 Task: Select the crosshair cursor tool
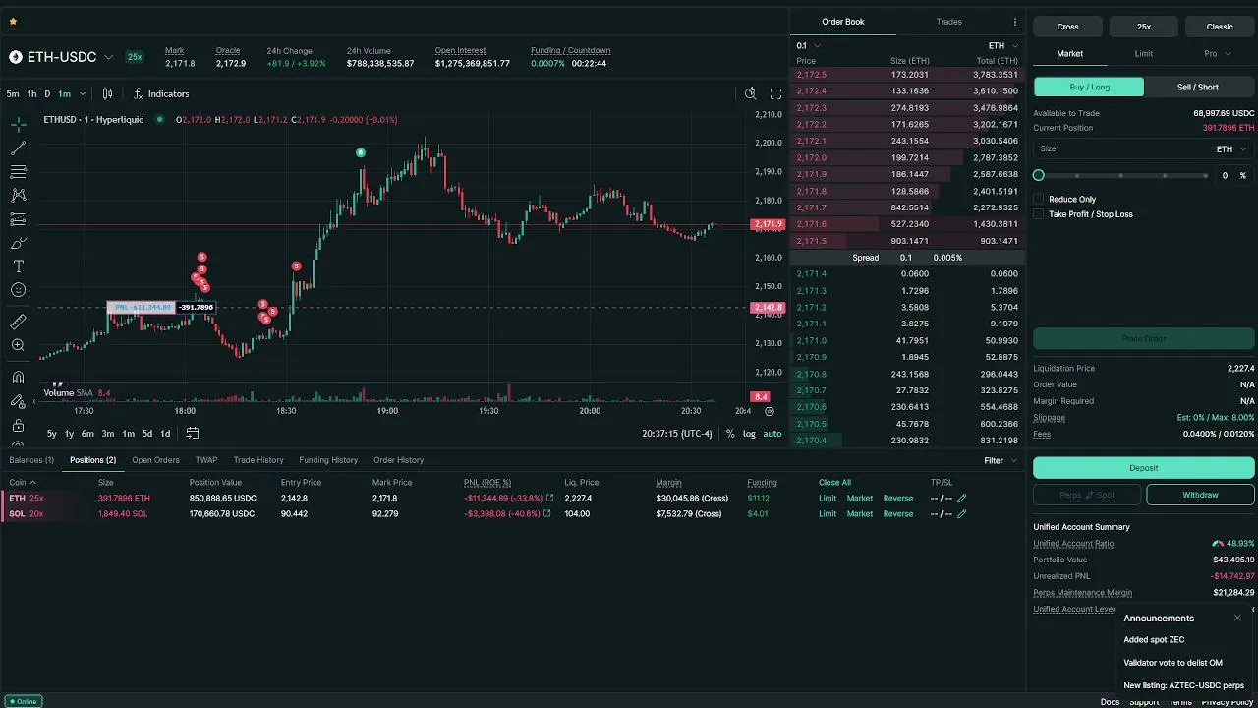(x=18, y=125)
